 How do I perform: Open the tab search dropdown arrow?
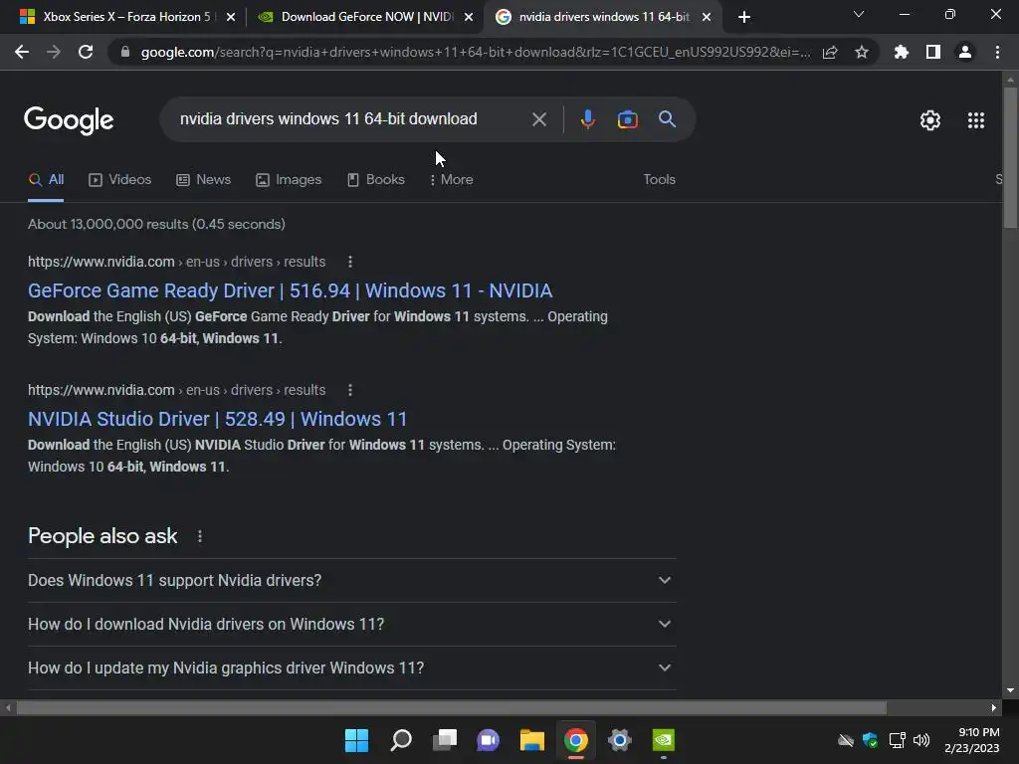[x=859, y=14]
